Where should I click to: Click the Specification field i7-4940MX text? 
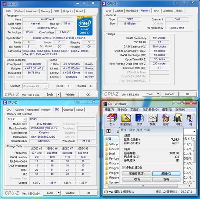(x=59, y=38)
